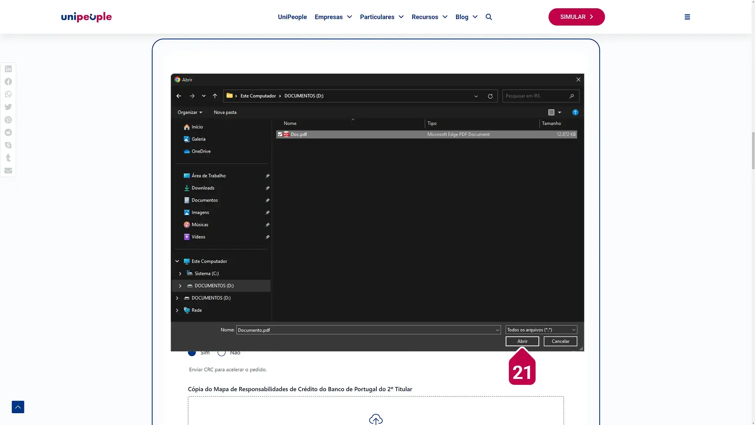Open the hamburger menu icon

tap(687, 17)
